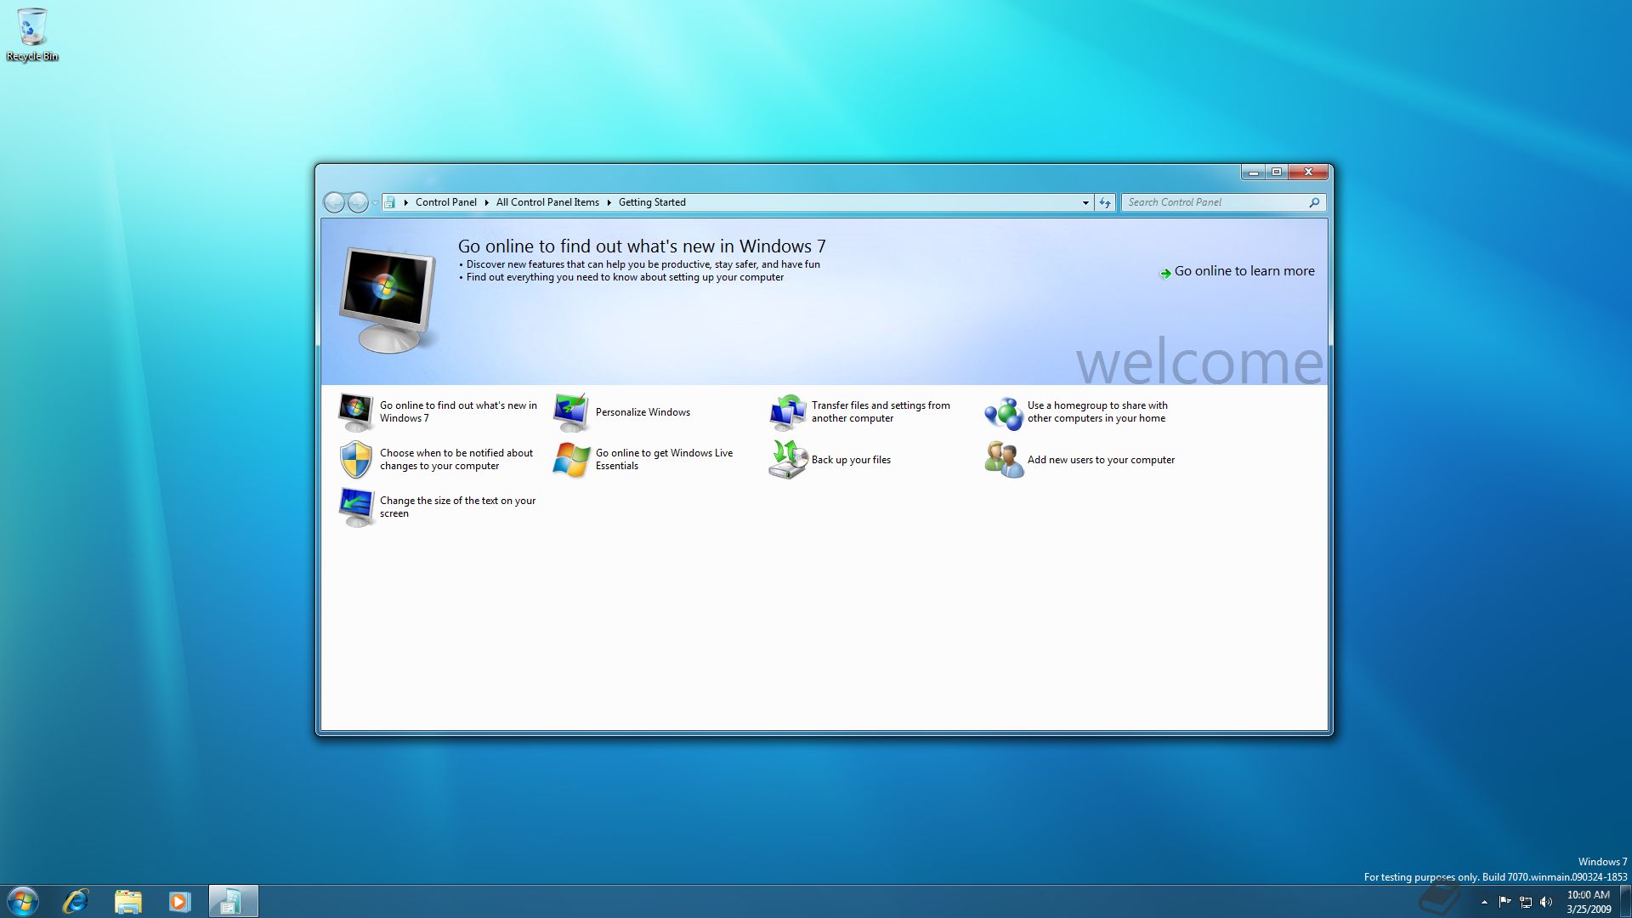The image size is (1632, 918).
Task: Open the Action Center flag tray icon
Action: (x=1504, y=902)
